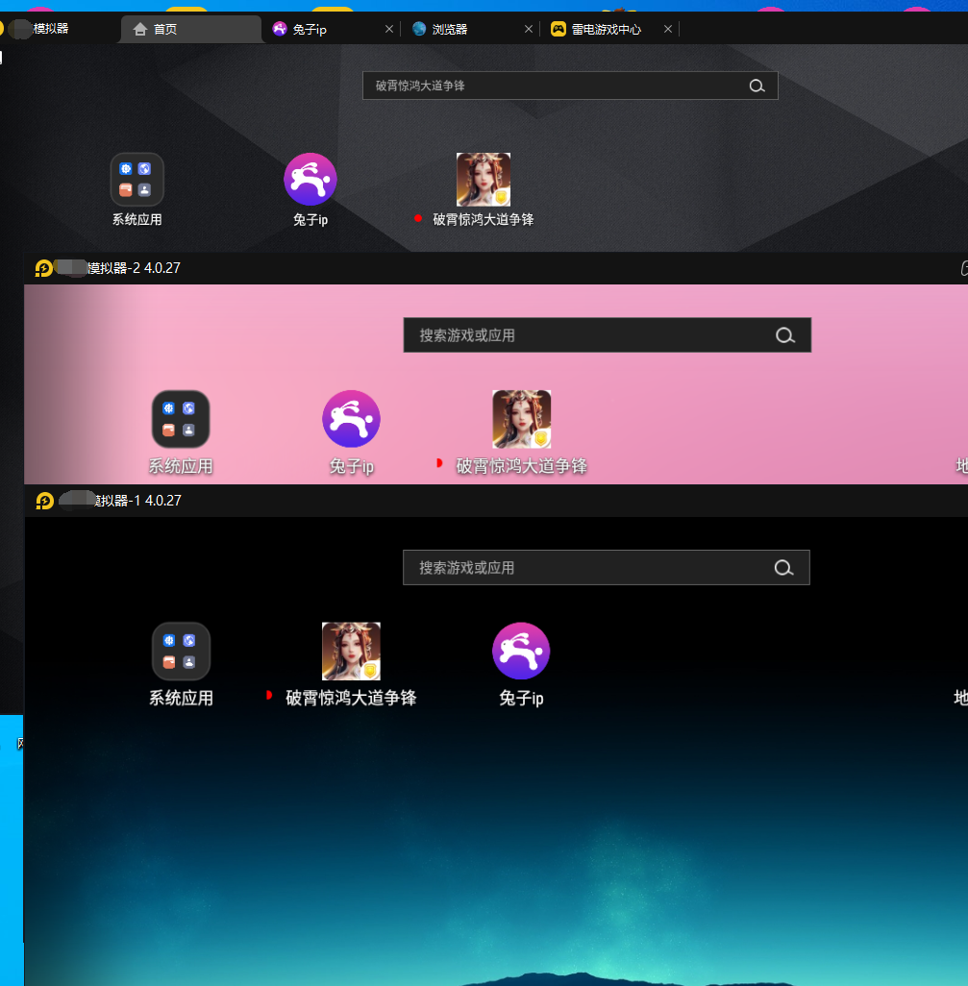Viewport: 968px width, 986px height.
Task: Click the LDPlayer logo of 模拟器-1 title bar
Action: pyautogui.click(x=44, y=502)
